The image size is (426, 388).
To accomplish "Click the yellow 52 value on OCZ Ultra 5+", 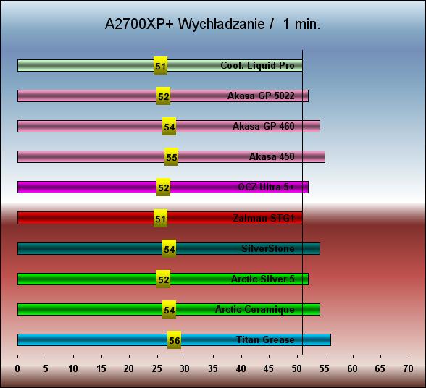I will [163, 187].
